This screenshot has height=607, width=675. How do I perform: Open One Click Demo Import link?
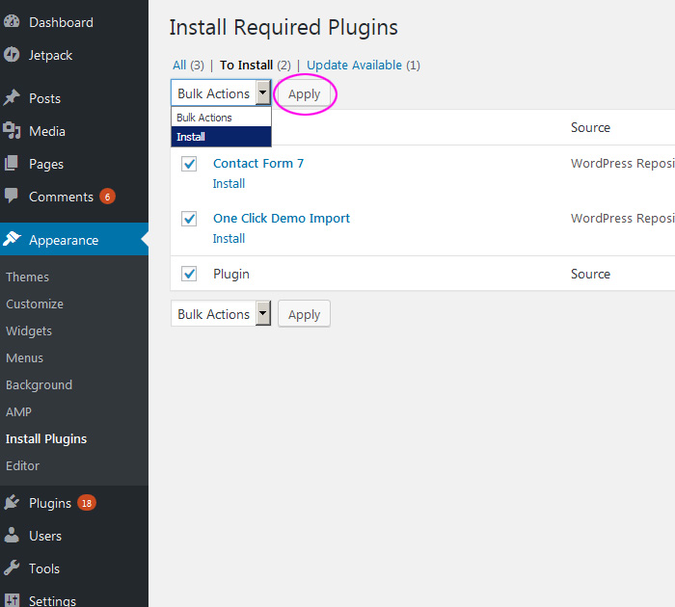click(x=282, y=218)
